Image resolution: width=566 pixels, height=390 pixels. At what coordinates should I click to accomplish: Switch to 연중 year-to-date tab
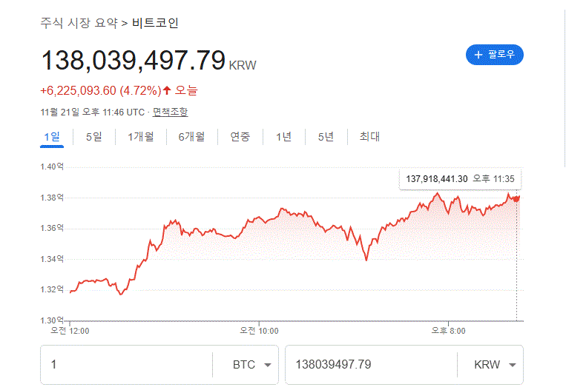(x=240, y=137)
